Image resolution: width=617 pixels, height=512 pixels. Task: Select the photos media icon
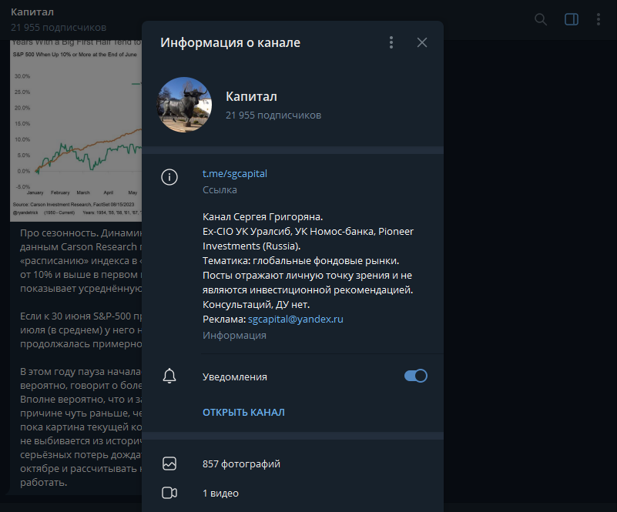(x=169, y=463)
